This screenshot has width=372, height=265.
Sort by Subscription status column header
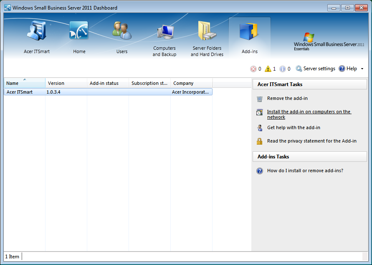click(150, 83)
